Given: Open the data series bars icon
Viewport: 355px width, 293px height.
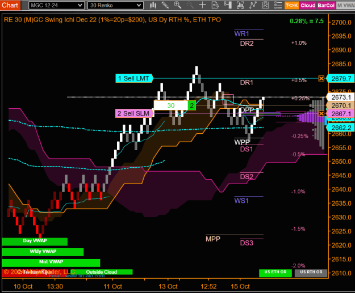Looking at the screenshot, I should coord(240,5).
